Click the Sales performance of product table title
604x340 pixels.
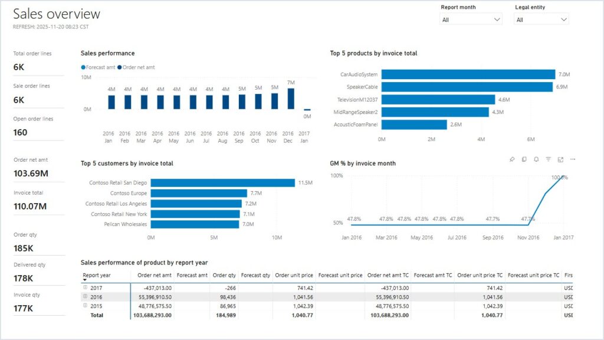point(144,263)
